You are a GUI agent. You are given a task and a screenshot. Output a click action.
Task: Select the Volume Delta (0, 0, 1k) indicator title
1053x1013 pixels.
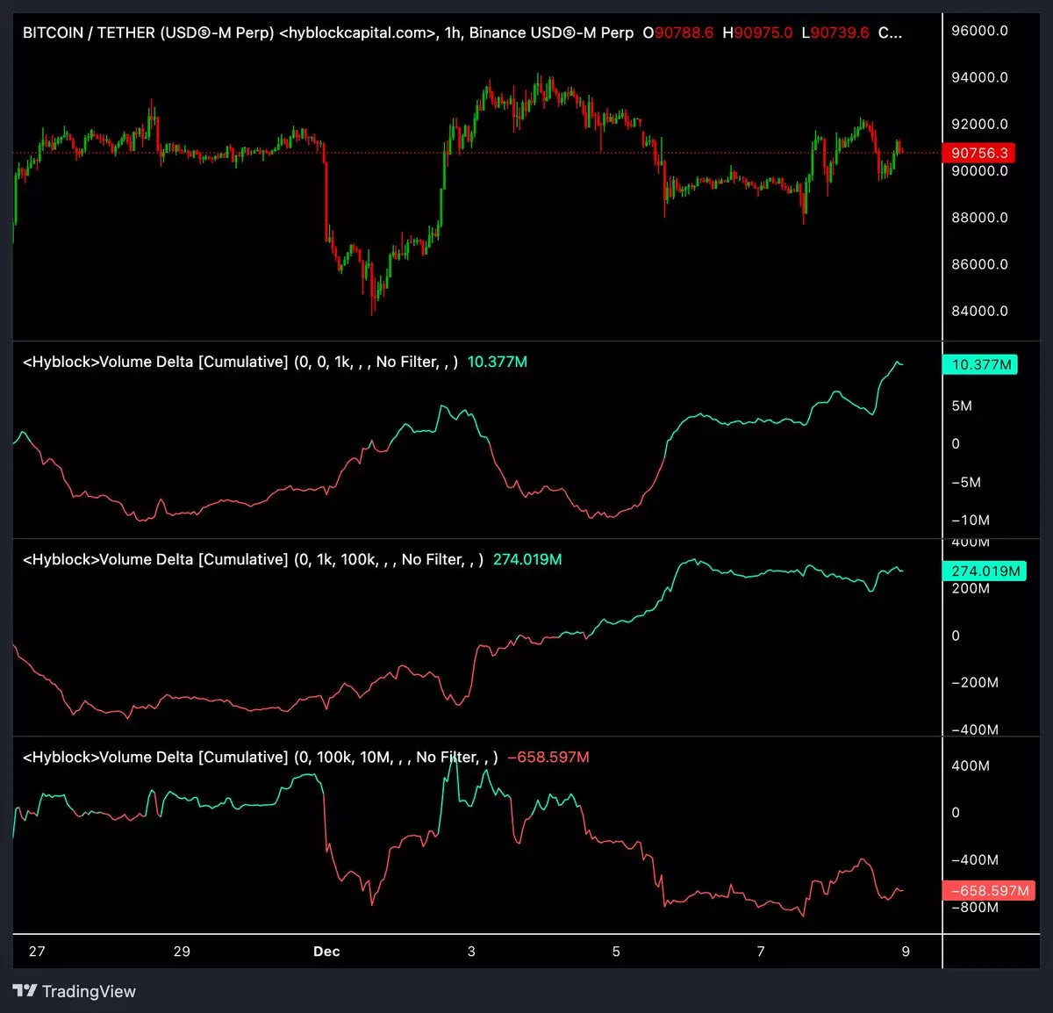(240, 362)
